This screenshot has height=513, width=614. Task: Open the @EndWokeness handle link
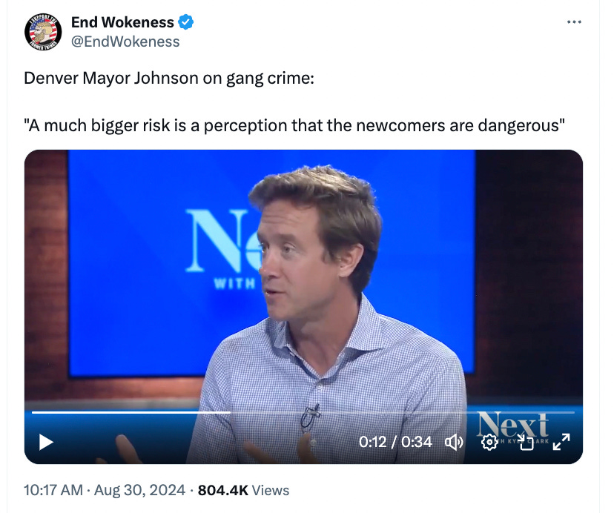[125, 42]
